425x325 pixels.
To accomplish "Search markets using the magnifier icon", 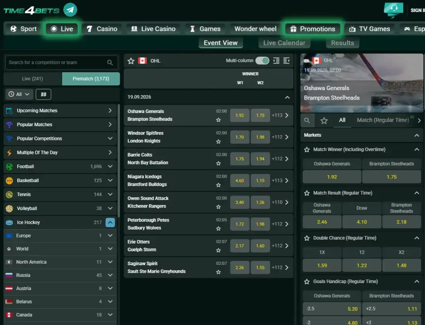I will 307,120.
